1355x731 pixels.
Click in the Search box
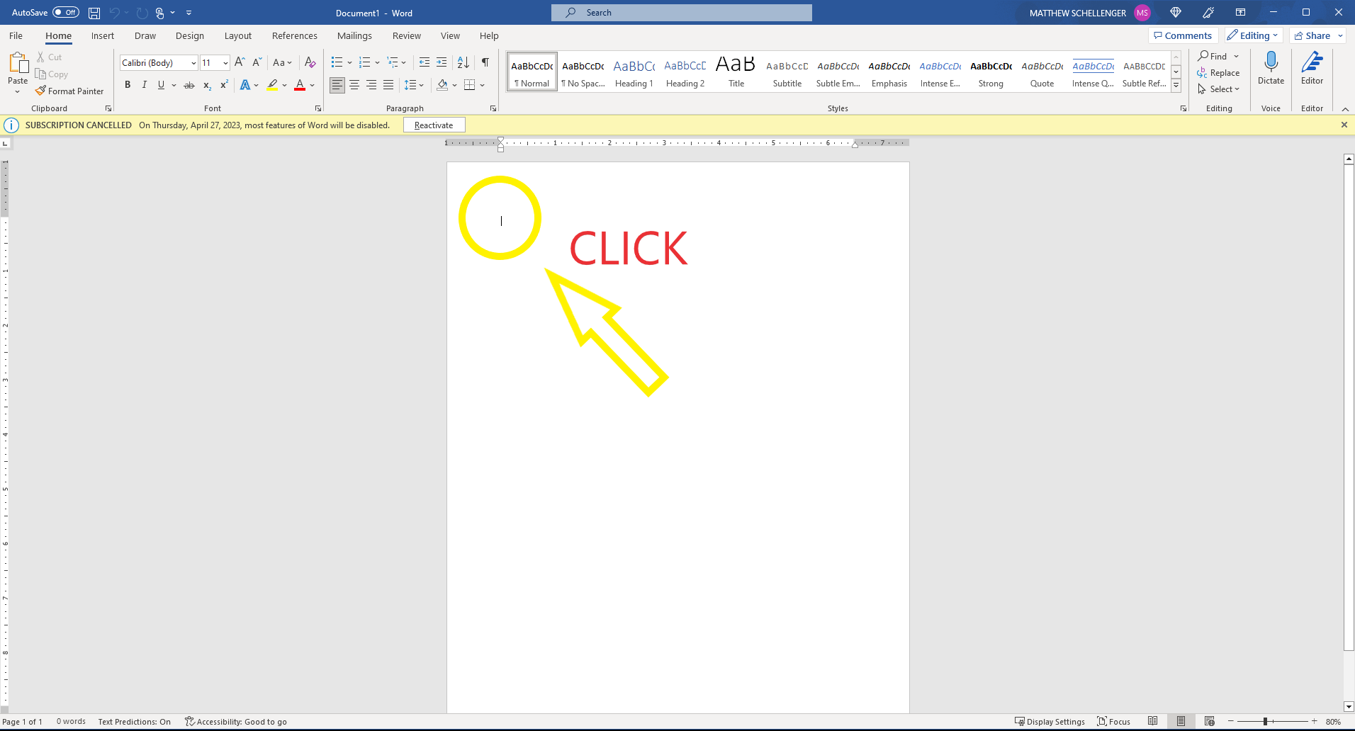tap(682, 13)
